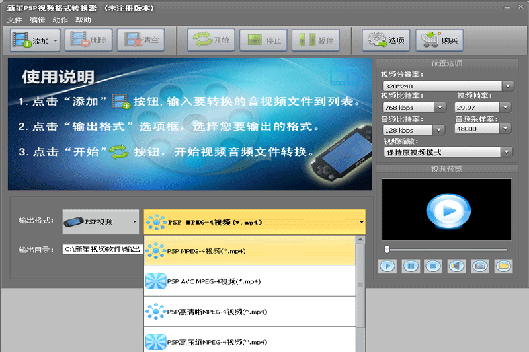This screenshot has height=352, width=529.
Task: Start conversion with the 开始 button
Action: [211, 40]
